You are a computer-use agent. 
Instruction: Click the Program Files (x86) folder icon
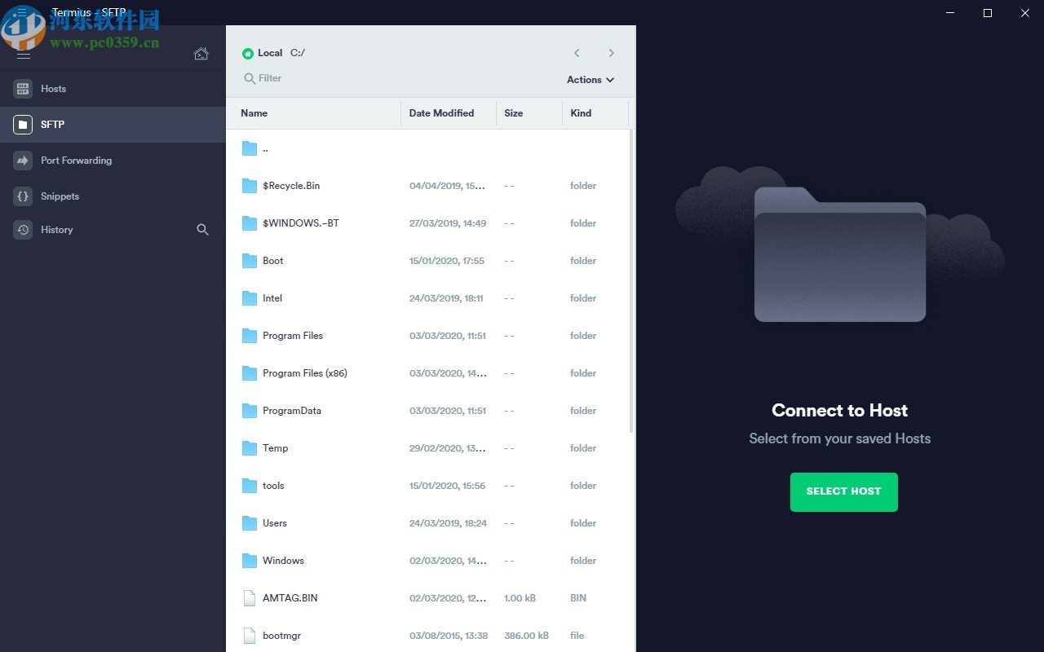(x=250, y=373)
